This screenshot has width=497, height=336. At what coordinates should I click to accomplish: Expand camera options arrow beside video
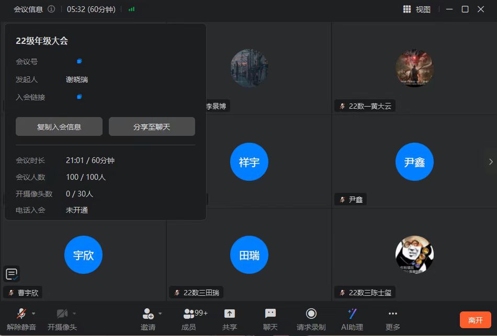[x=74, y=314]
